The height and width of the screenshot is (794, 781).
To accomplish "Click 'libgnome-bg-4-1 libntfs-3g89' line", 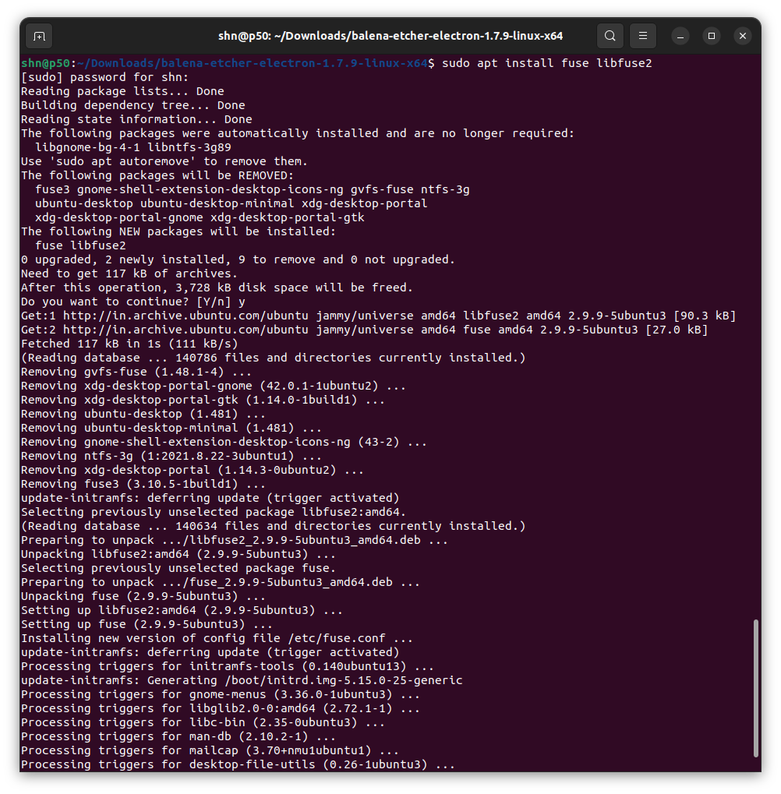I will pos(133,147).
